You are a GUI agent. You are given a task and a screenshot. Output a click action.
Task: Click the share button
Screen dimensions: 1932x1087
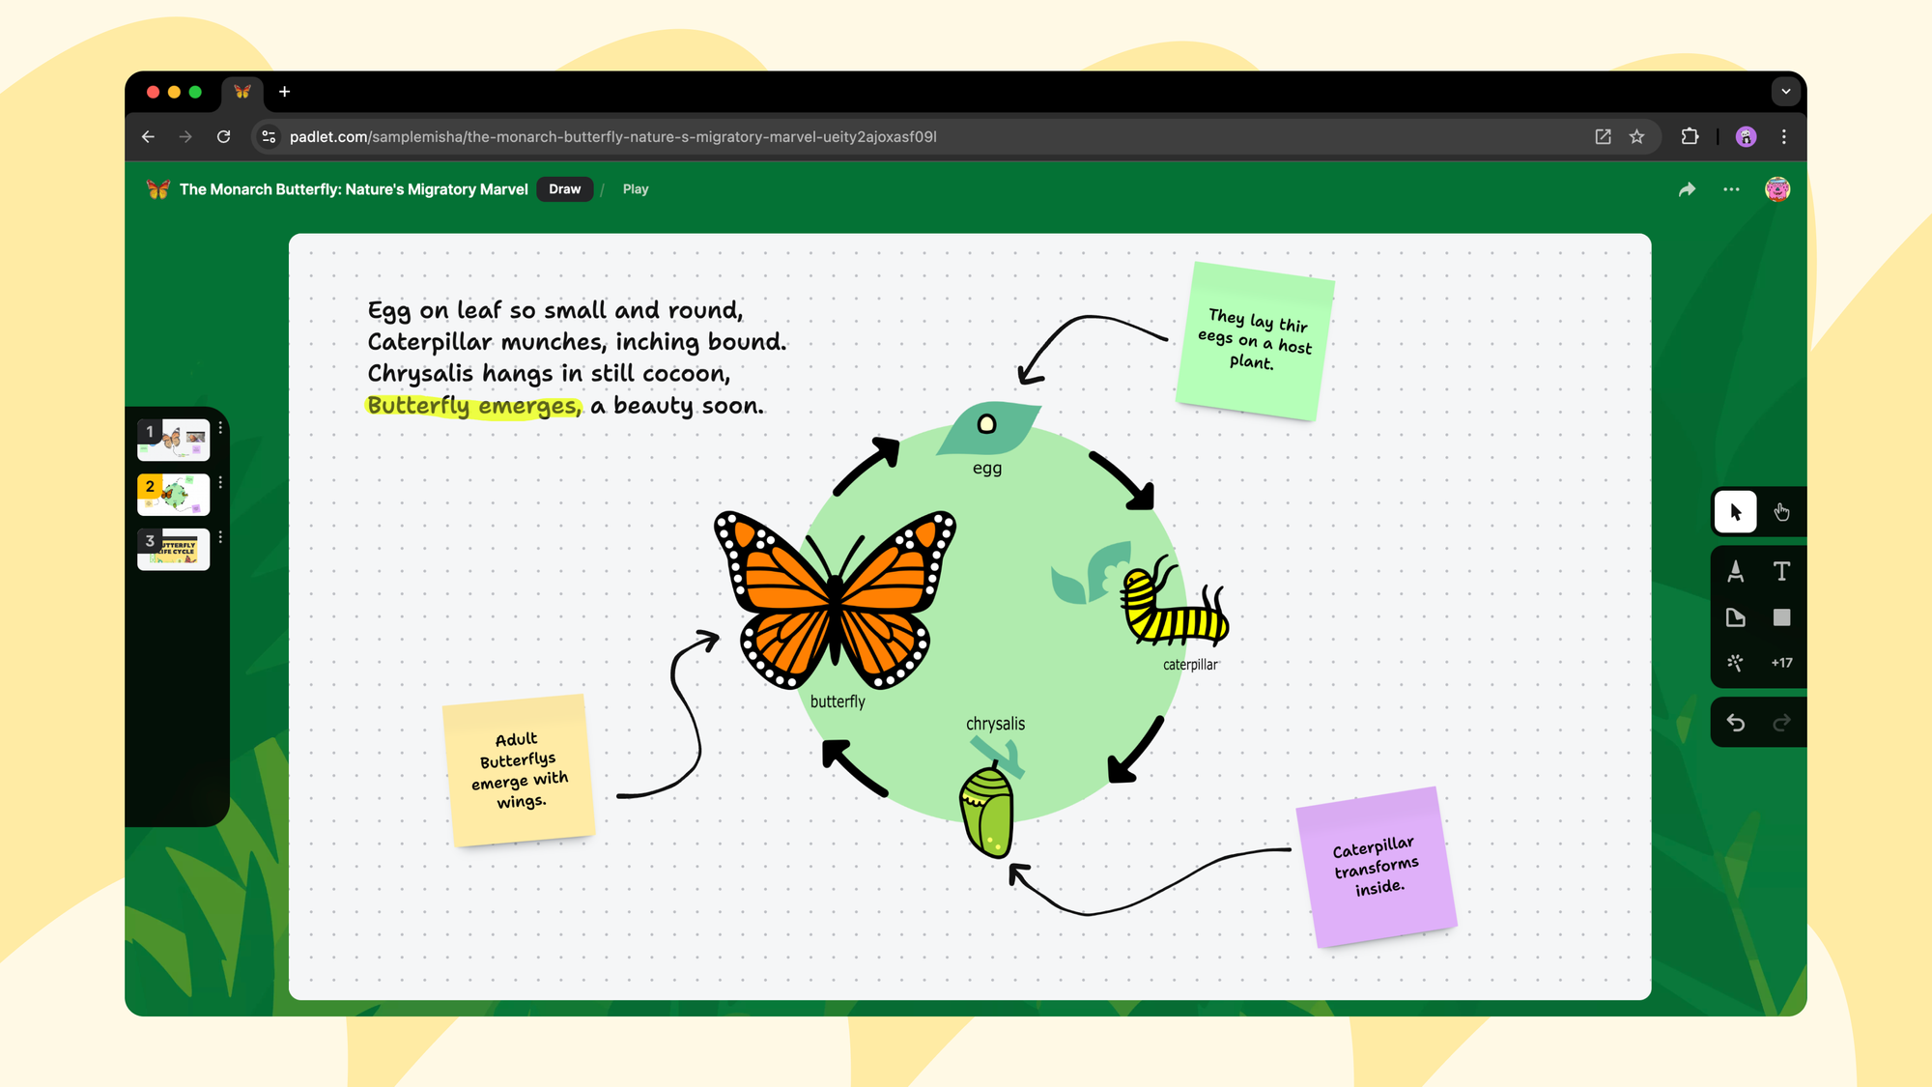tap(1687, 188)
